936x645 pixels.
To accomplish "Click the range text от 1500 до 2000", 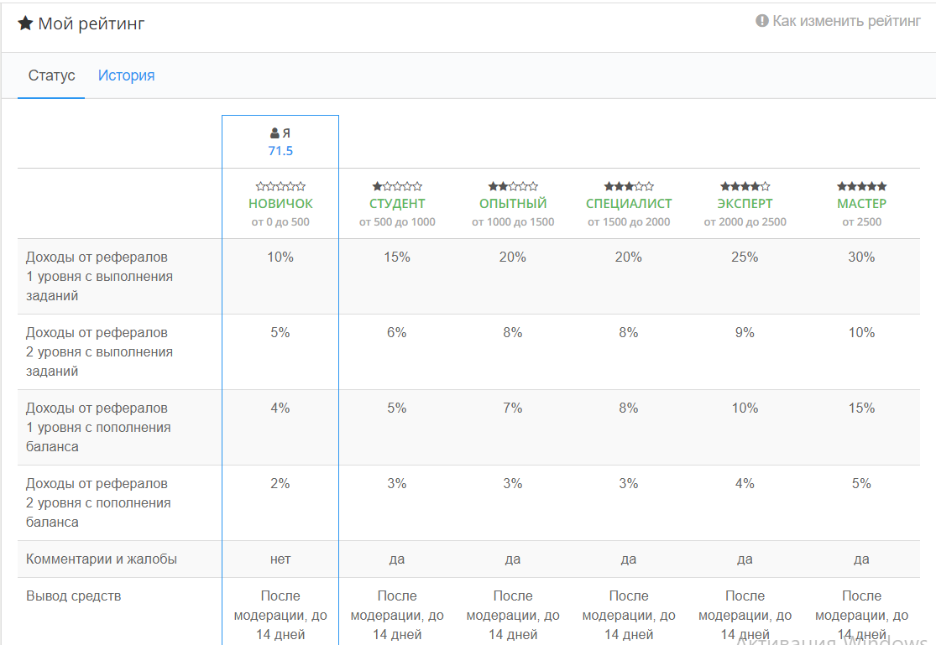I will coord(629,222).
